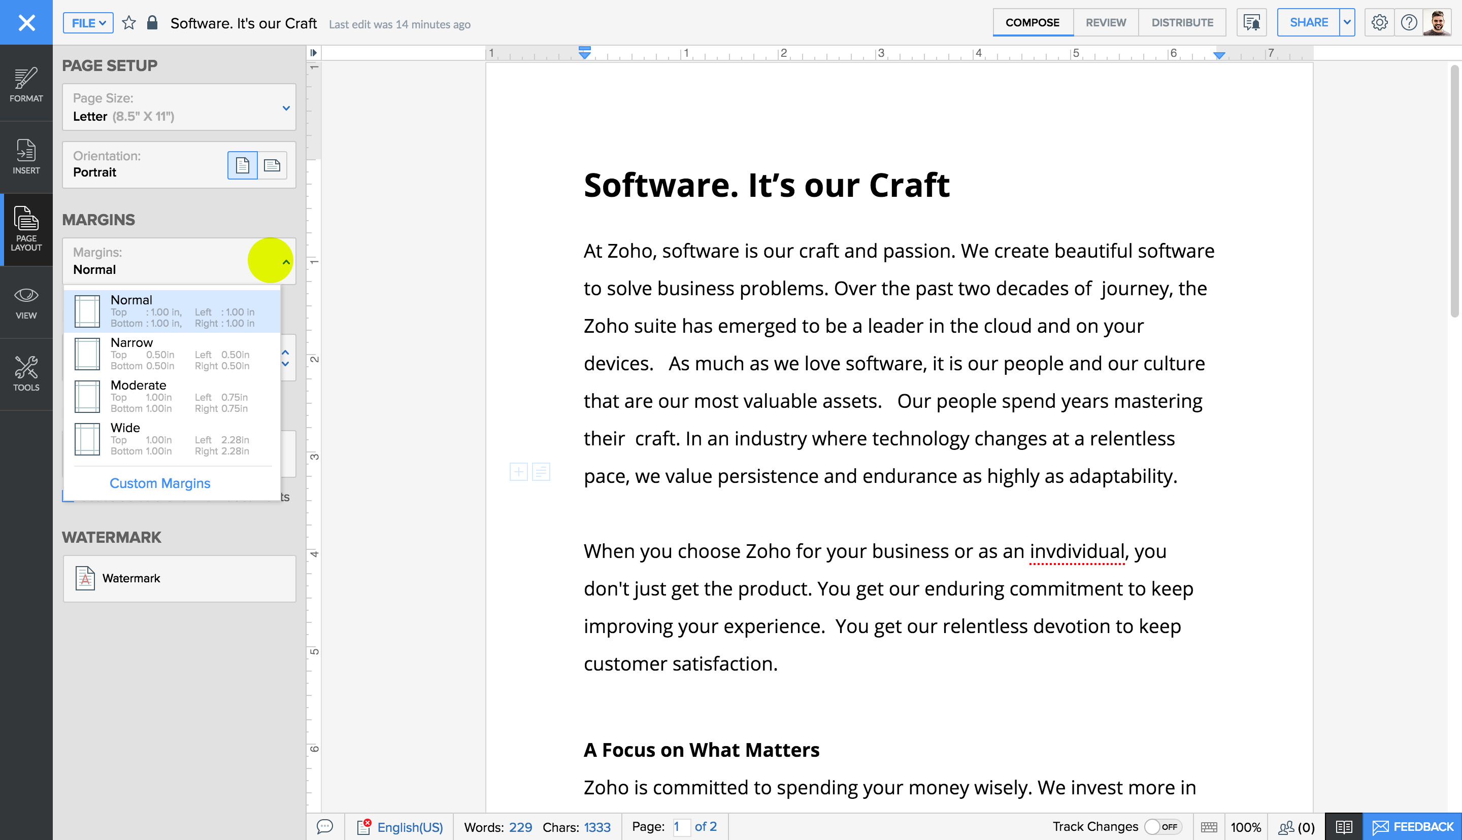This screenshot has height=840, width=1462.
Task: Click Custom Margins link
Action: tap(160, 483)
